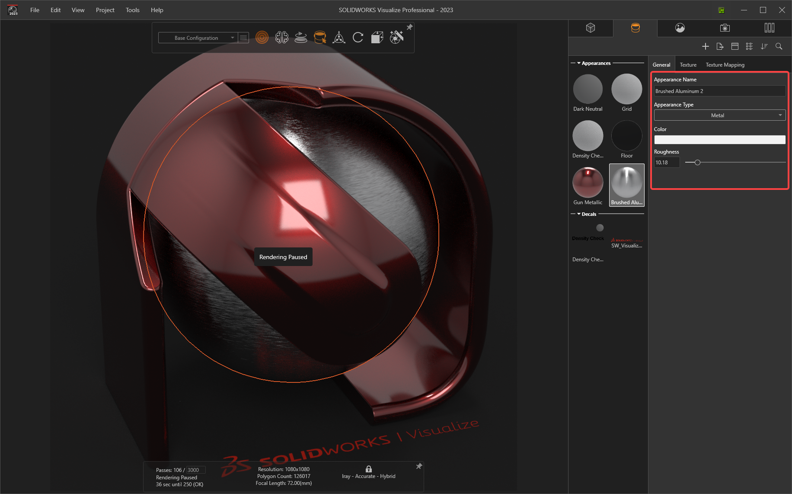Click the search icon in the Appearances palette

[779, 46]
